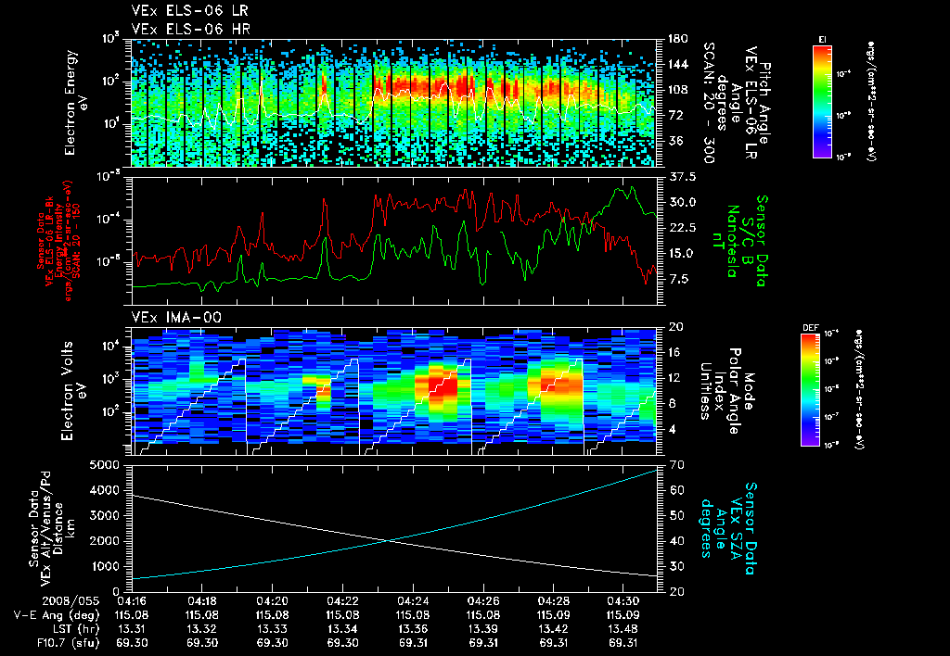Select the "VEx IMA-00" panel title

click(176, 317)
